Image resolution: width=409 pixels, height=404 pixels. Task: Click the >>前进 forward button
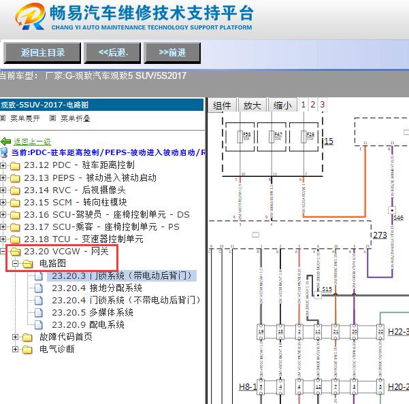(x=172, y=53)
